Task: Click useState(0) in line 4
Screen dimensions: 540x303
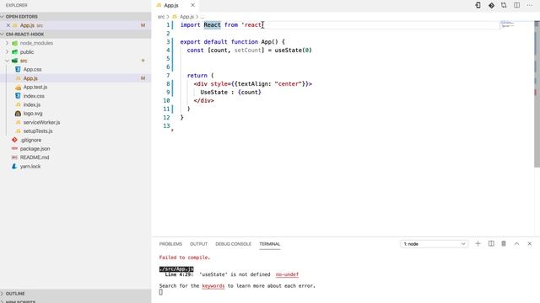Action: pyautogui.click(x=293, y=50)
